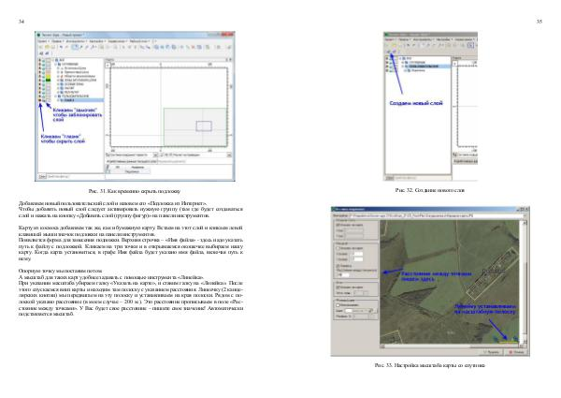Select the highlighted group row in figure 32 tree

pos(429,66)
